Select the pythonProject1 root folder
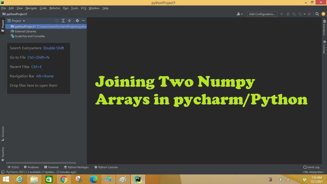This screenshot has width=327, height=184. (x=46, y=27)
